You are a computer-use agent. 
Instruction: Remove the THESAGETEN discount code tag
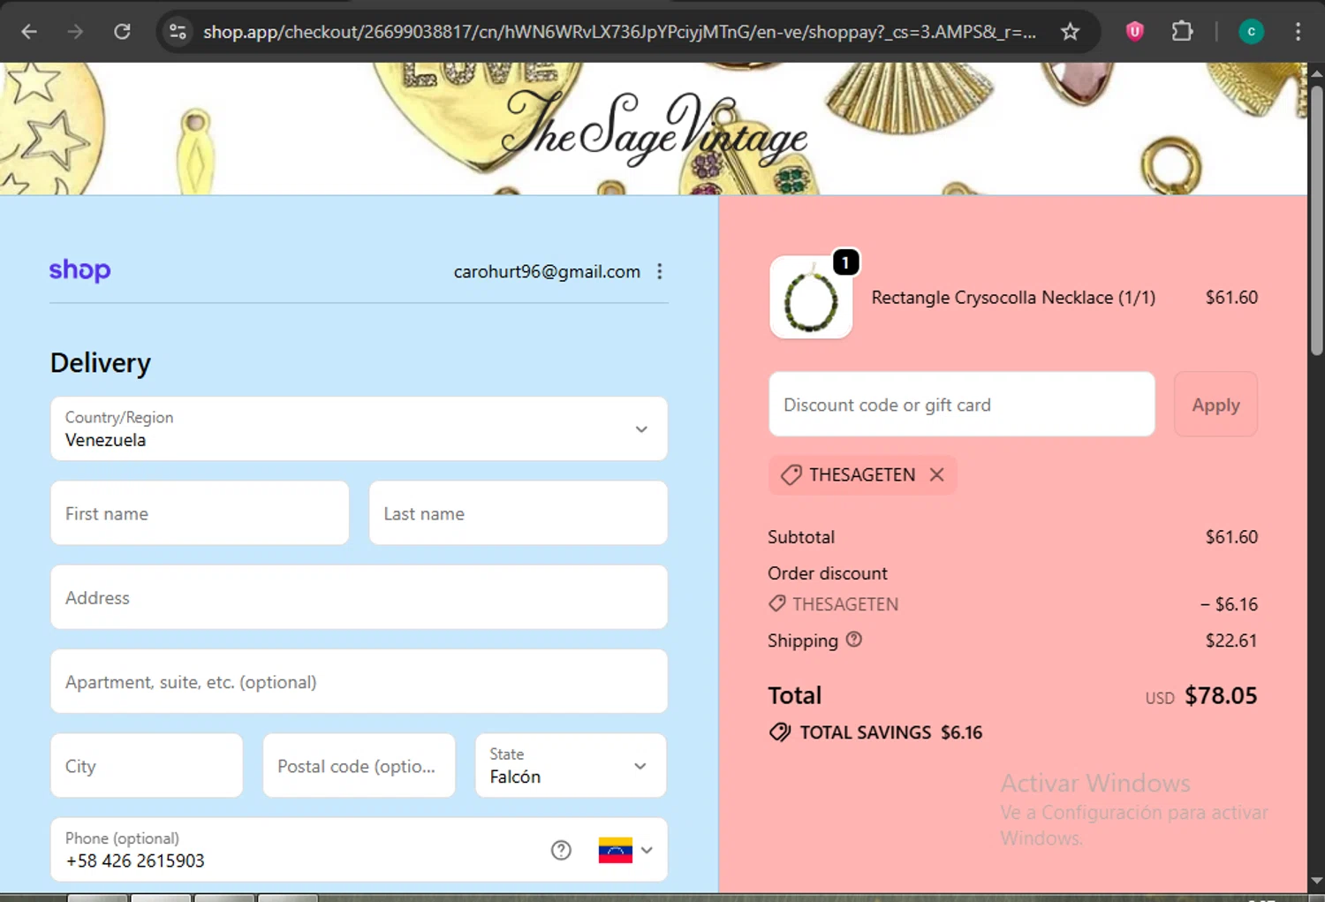936,474
